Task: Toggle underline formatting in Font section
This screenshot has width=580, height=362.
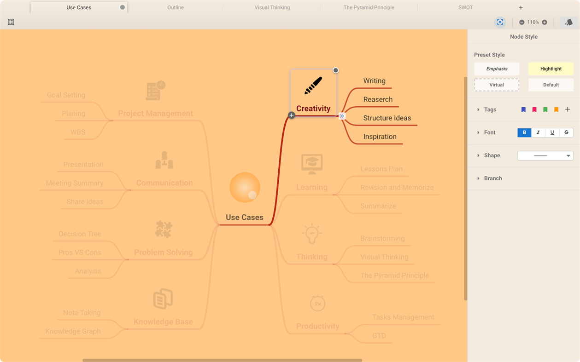Action: click(x=552, y=132)
